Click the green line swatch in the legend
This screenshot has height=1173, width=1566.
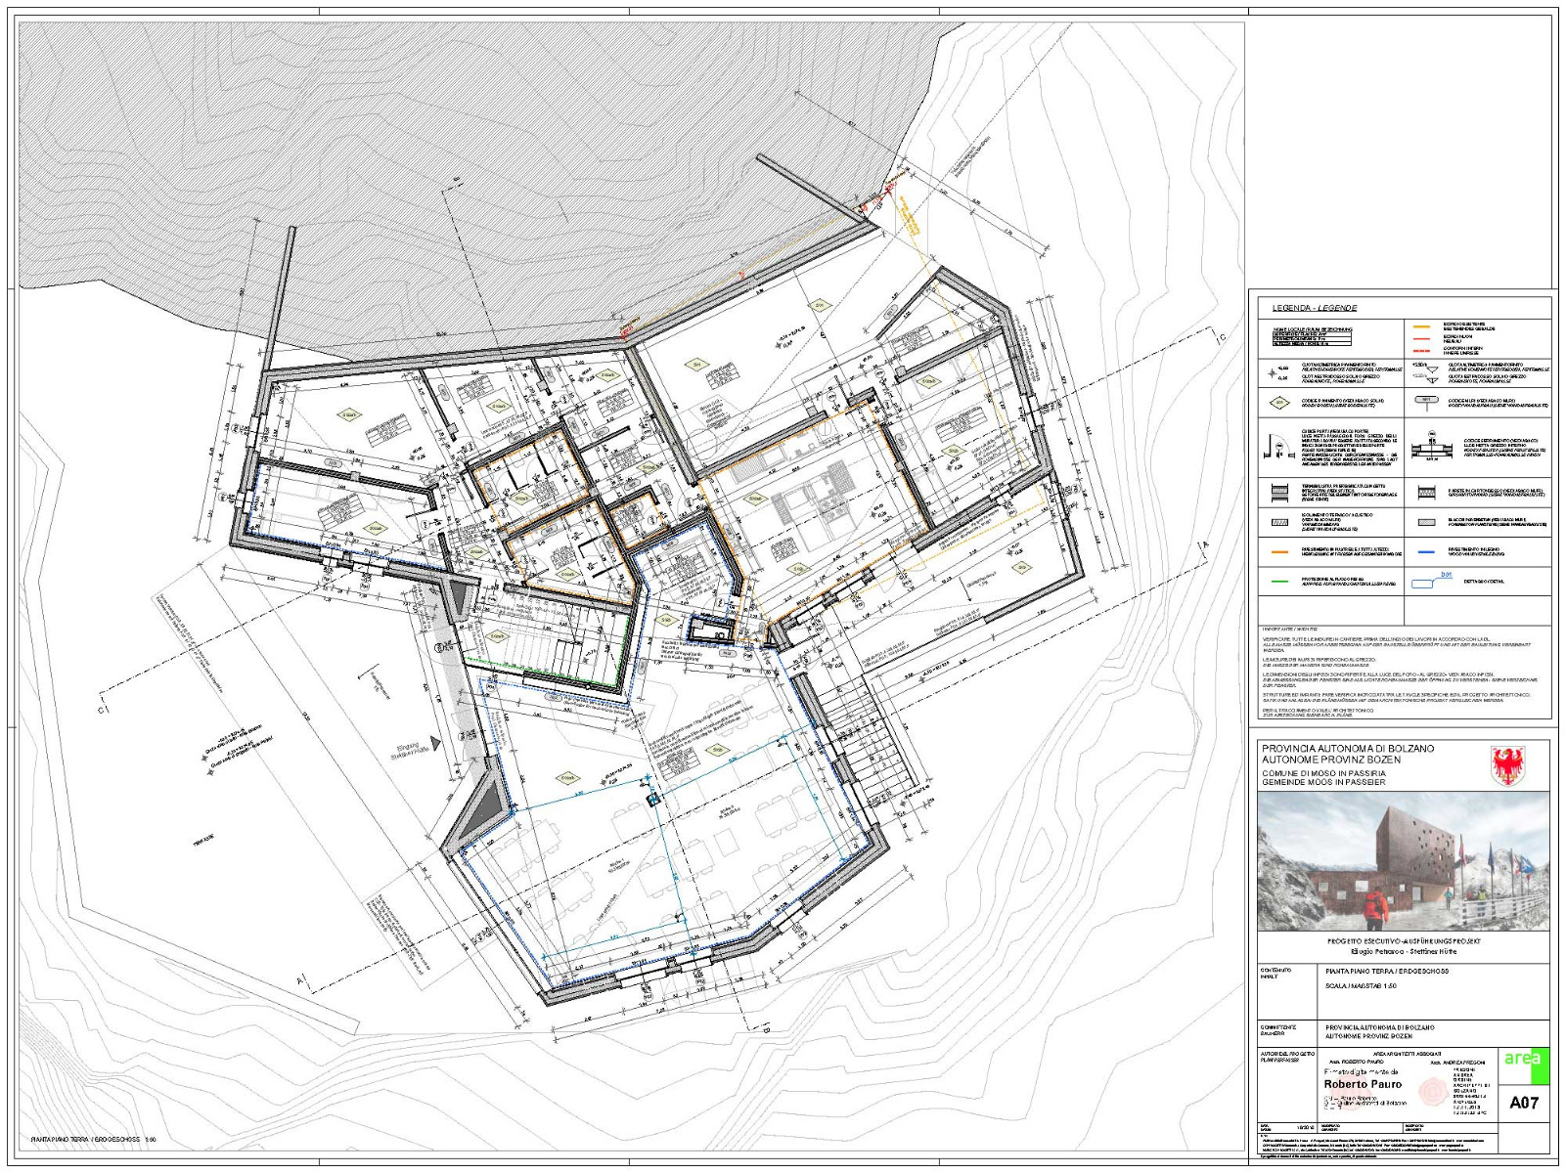pos(1281,582)
